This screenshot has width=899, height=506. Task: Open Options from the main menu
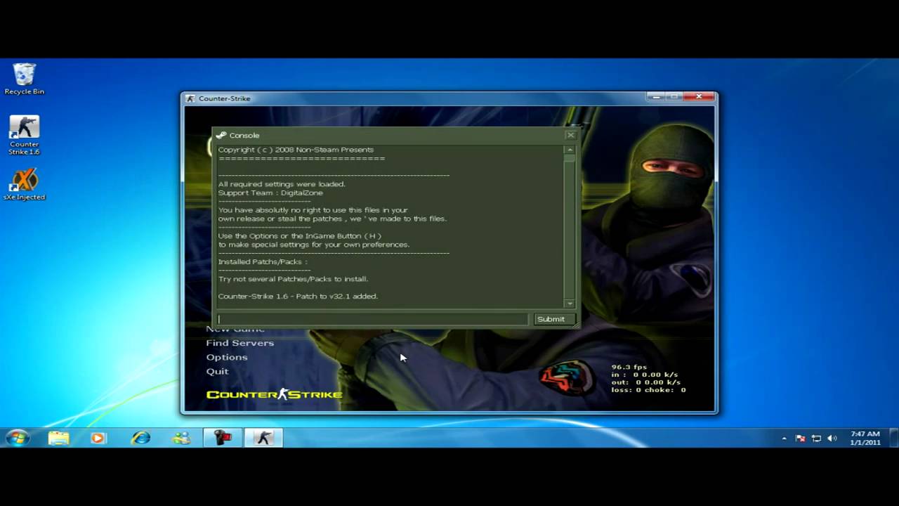coord(226,357)
